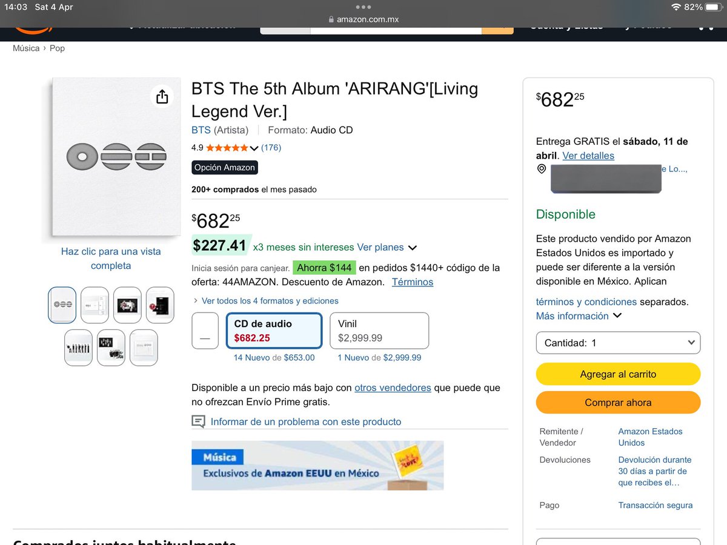Select the group photo thumbnail in bottom row

click(78, 348)
